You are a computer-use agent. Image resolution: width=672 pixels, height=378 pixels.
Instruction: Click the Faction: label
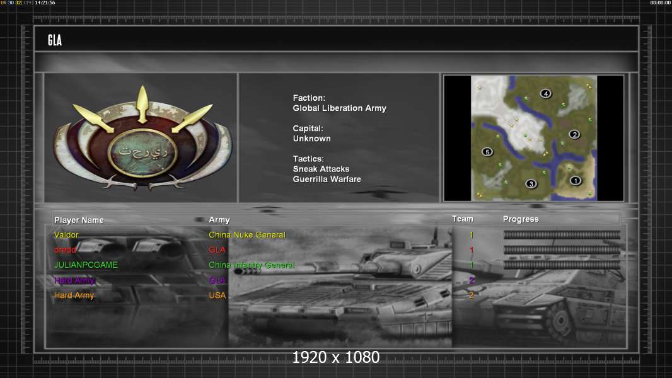click(x=309, y=98)
